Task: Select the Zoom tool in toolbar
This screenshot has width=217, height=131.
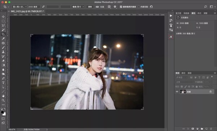Action: (3, 100)
